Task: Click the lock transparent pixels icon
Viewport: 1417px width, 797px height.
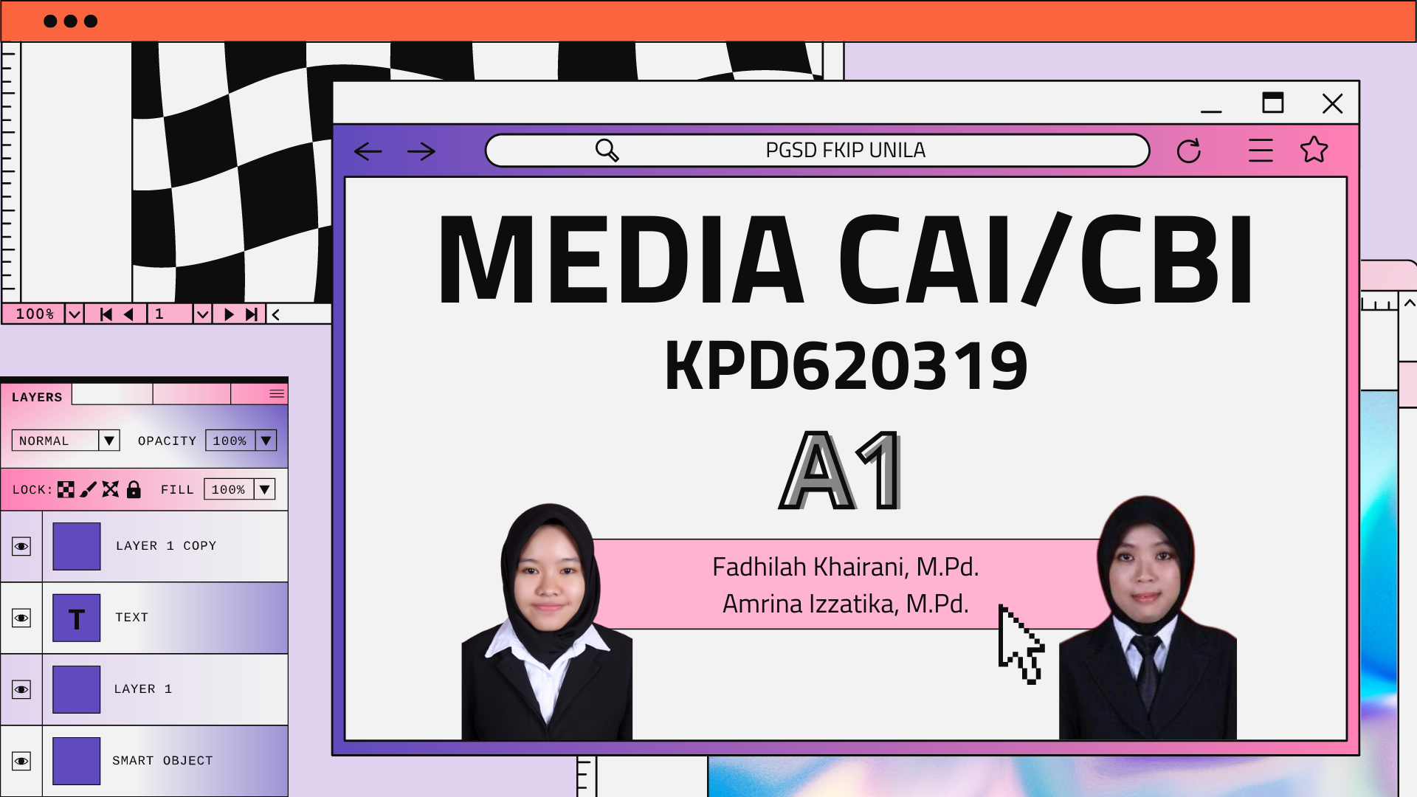Action: point(66,489)
